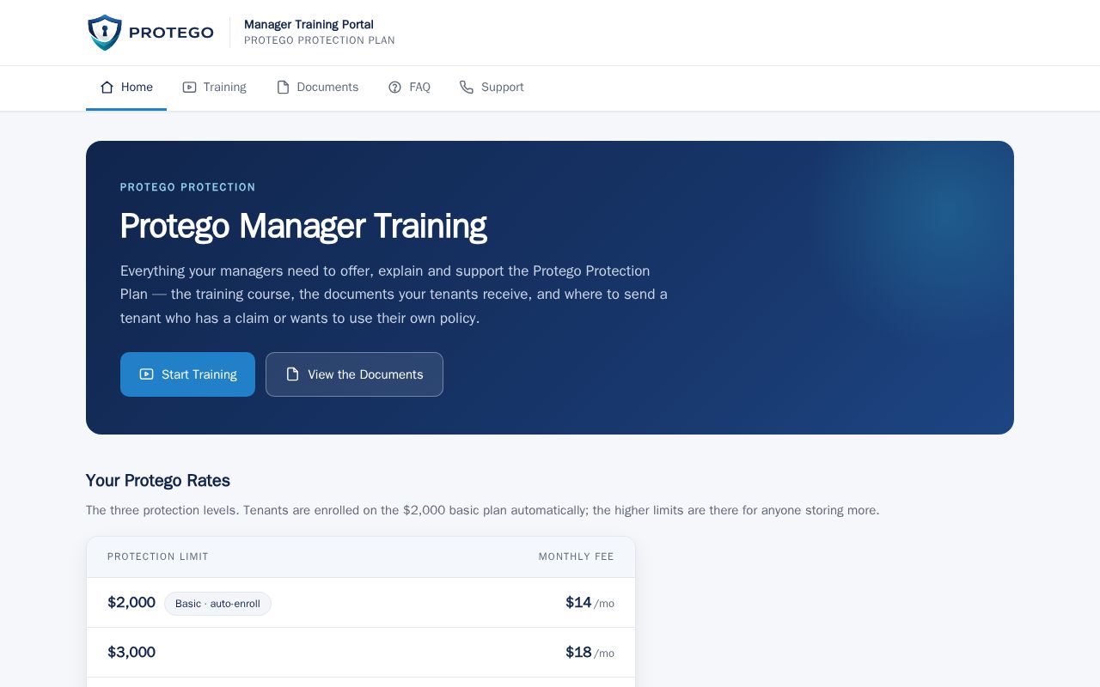The height and width of the screenshot is (687, 1100).
Task: Click the document icon in View the Documents
Action: click(x=292, y=374)
